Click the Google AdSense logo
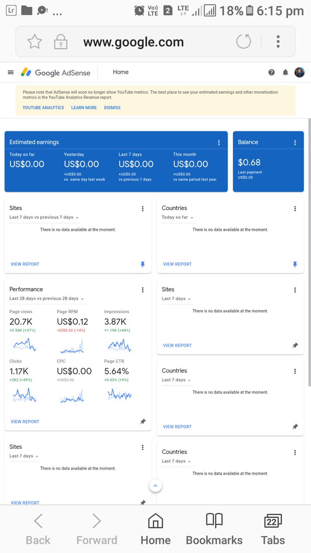 click(x=56, y=72)
